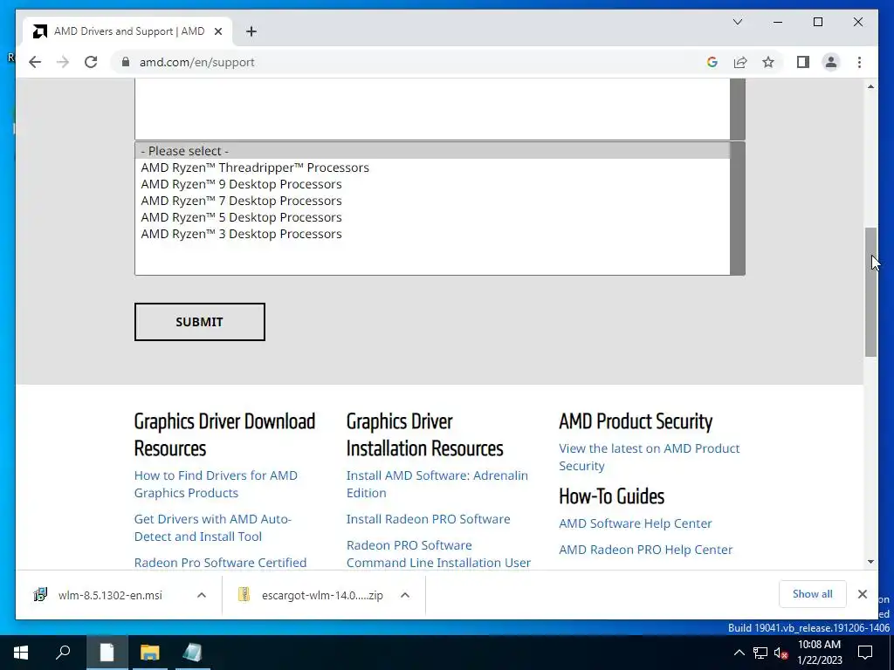Expand options for escargot-wlm zip download
The width and height of the screenshot is (894, 670).
pyautogui.click(x=405, y=595)
